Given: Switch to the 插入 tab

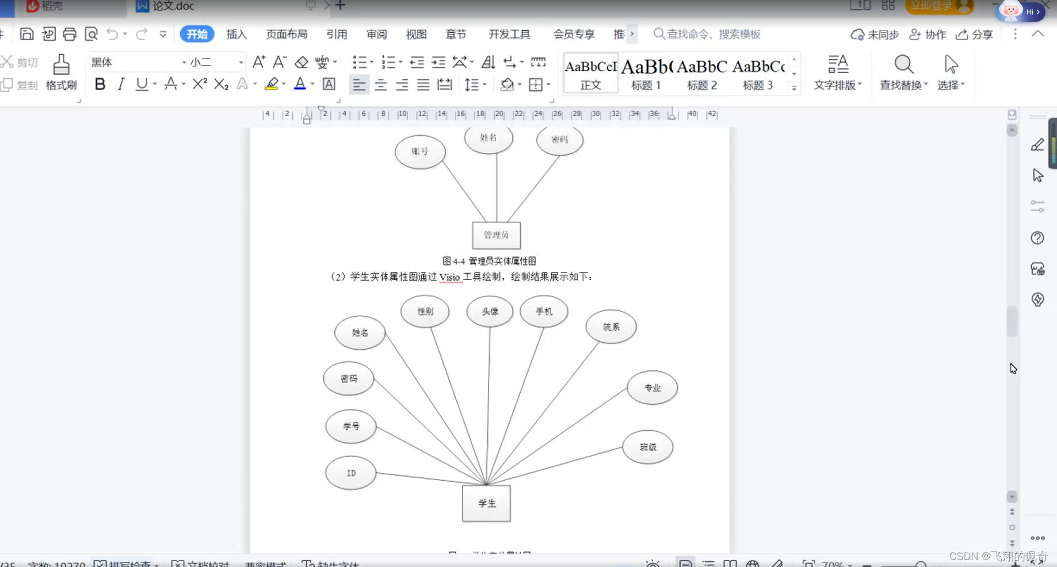Looking at the screenshot, I should click(x=236, y=35).
